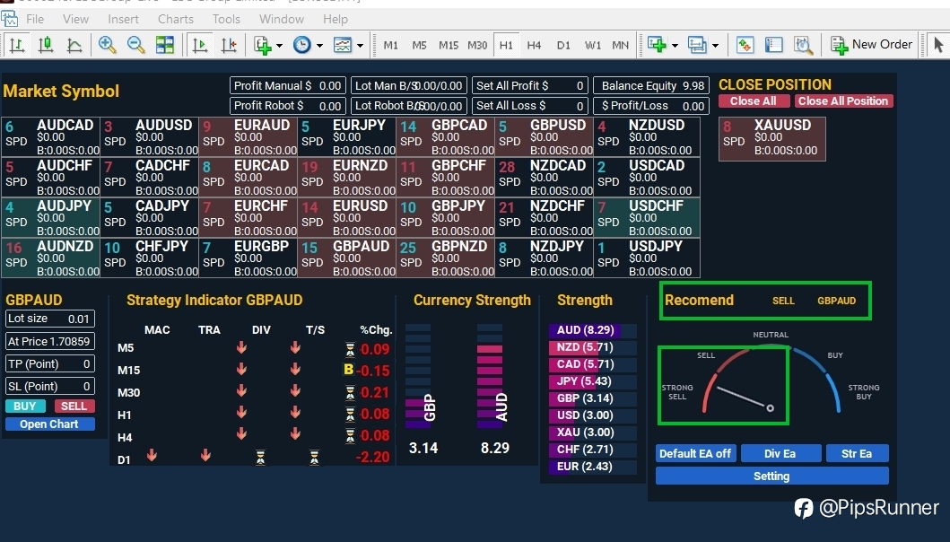Viewport: 950px width, 542px height.
Task: Click the New Order button
Action: coord(871,45)
